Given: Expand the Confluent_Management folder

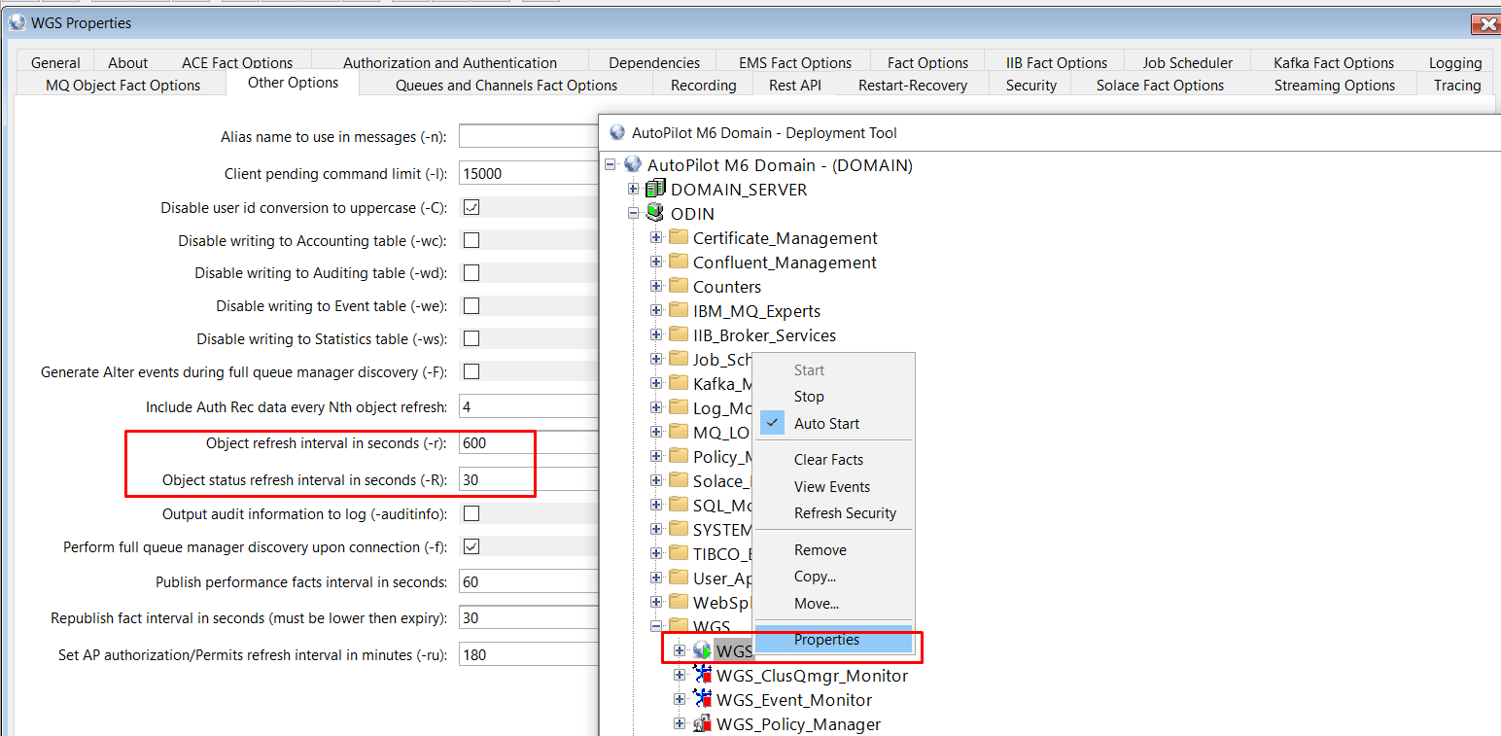Looking at the screenshot, I should (x=656, y=262).
